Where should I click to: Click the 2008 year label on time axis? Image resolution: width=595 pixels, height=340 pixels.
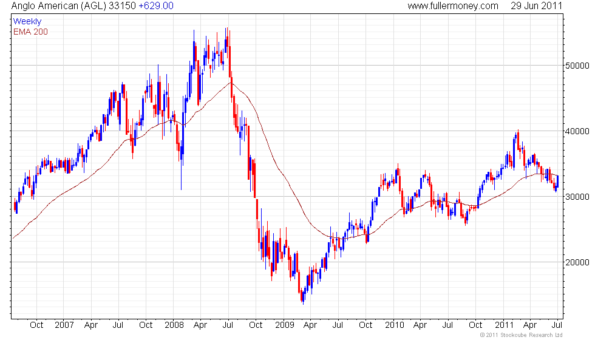click(174, 325)
